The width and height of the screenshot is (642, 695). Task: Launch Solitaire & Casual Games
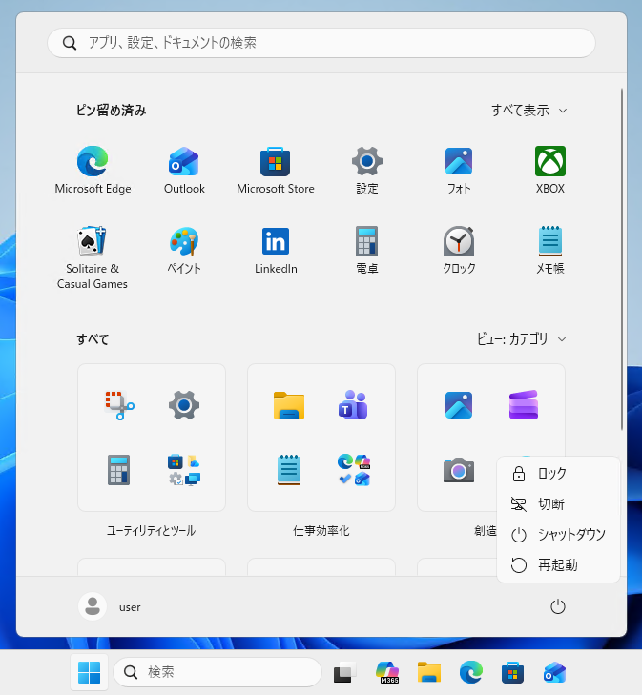(x=93, y=258)
